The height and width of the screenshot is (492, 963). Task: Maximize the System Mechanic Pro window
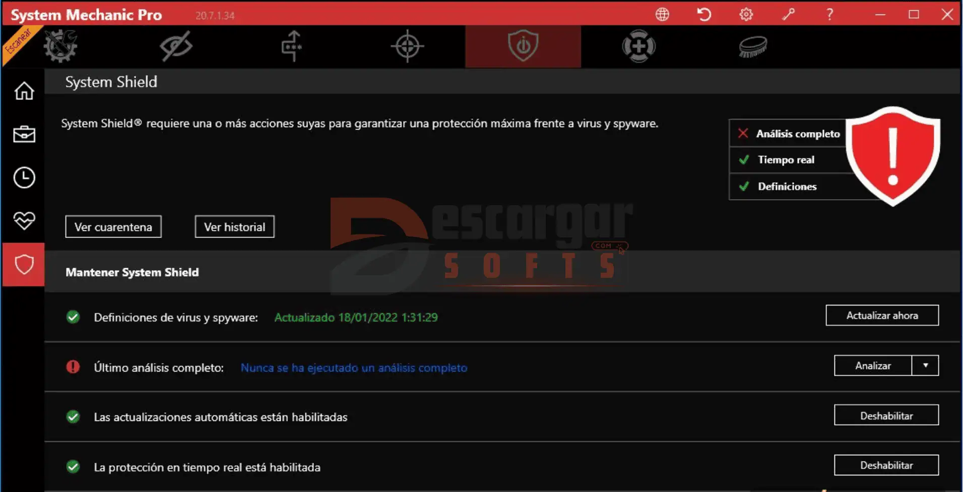point(914,14)
